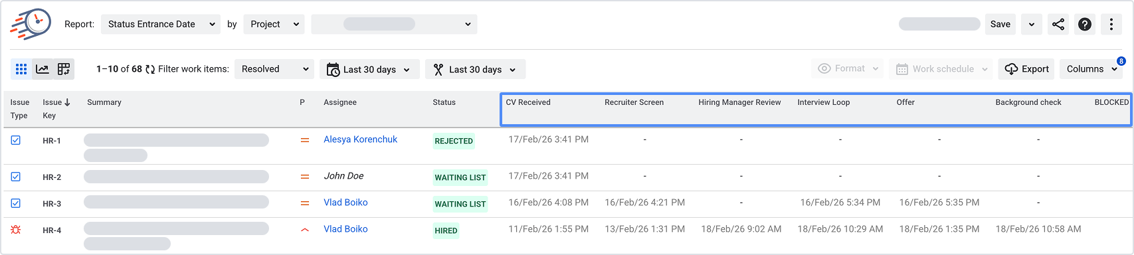
Task: Click issue key HR-3
Action: coord(52,204)
